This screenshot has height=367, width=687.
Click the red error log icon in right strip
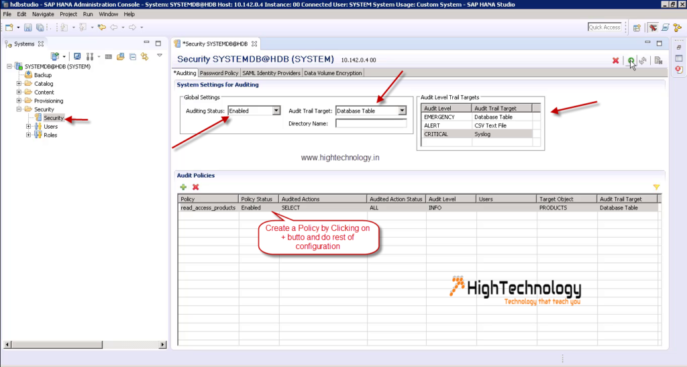(679, 70)
